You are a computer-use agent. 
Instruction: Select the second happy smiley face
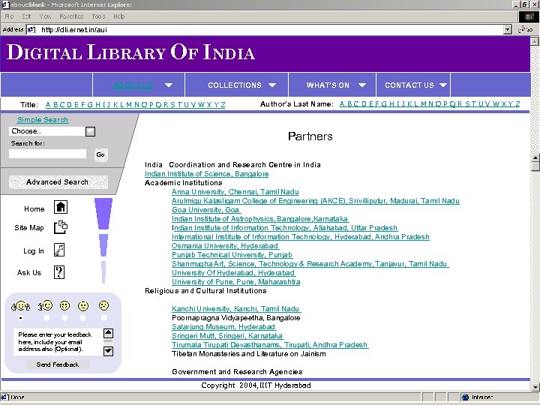[45, 305]
